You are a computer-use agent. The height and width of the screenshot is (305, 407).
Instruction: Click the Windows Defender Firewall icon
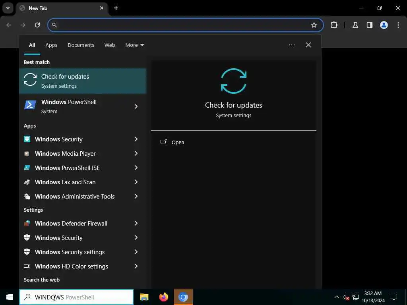tap(27, 223)
